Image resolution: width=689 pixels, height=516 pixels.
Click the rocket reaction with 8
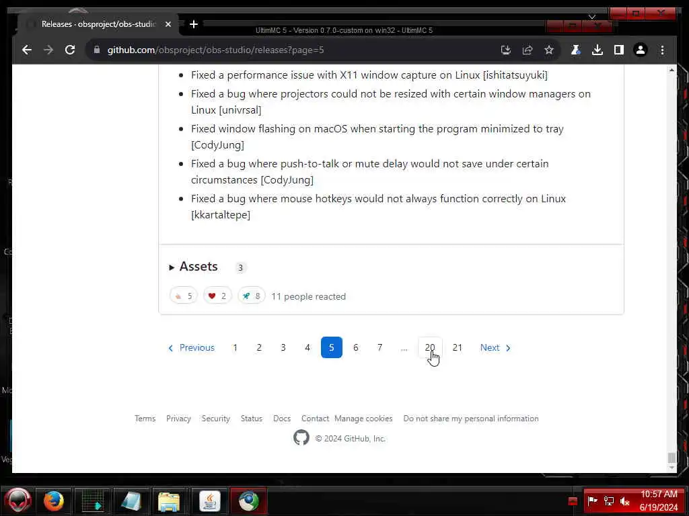coord(252,296)
